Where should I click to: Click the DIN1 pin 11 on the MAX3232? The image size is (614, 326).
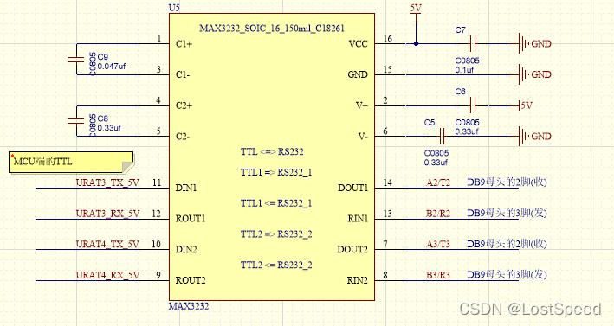pyautogui.click(x=164, y=188)
